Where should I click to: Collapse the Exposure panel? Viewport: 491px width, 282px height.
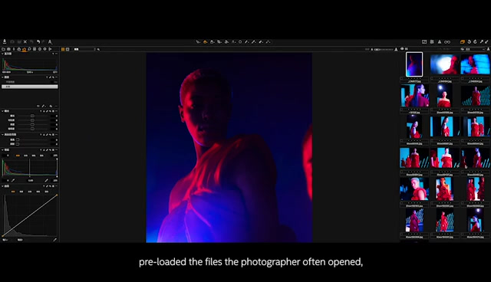point(2,111)
